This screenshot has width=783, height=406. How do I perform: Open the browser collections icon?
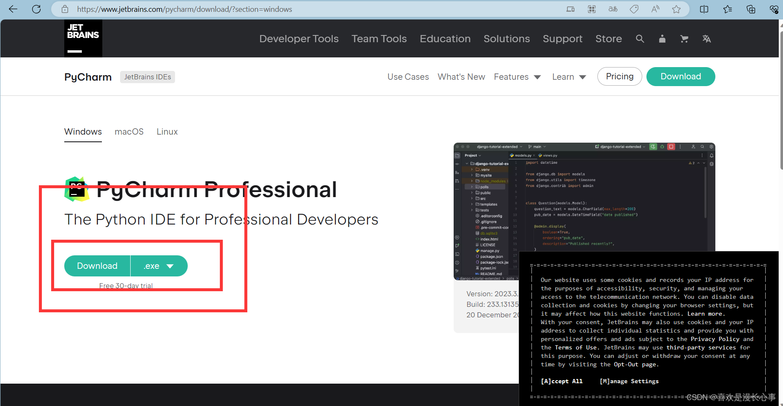pos(751,9)
